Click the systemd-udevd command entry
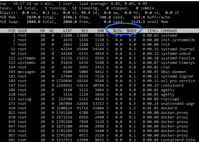This screenshot has width=199, height=142. [176, 54]
